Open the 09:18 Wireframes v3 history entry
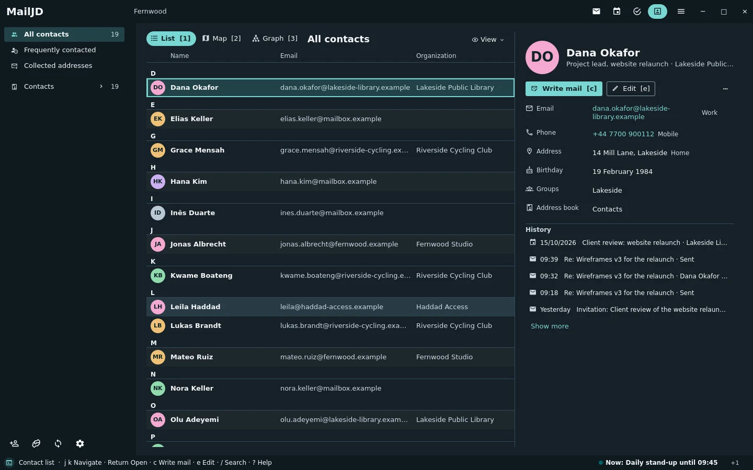The image size is (753, 470). click(x=630, y=293)
